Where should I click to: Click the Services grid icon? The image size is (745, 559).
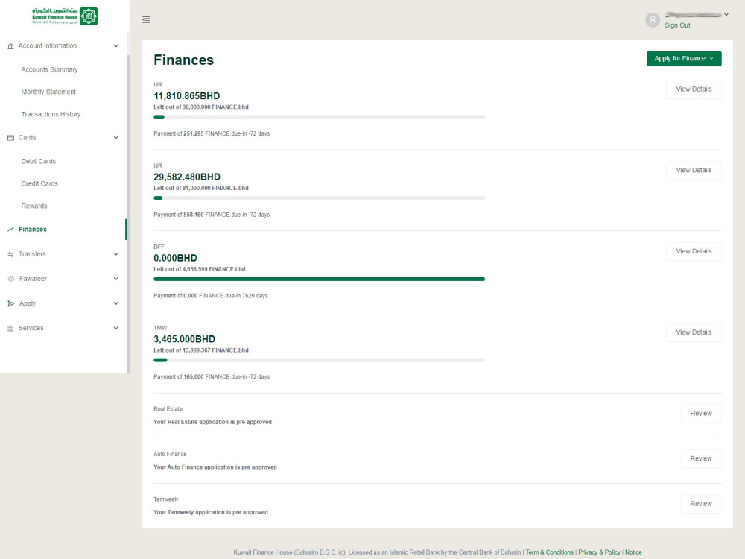(x=10, y=329)
